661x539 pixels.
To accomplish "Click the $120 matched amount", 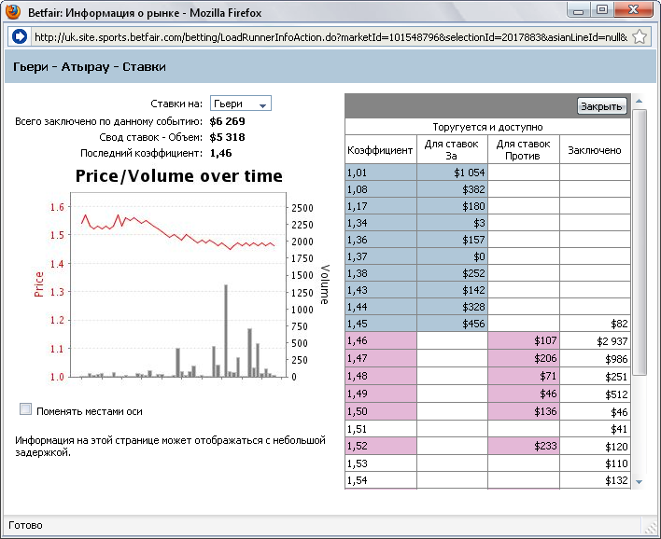I will coord(616,447).
